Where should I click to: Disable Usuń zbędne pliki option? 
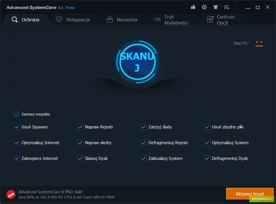207,127
